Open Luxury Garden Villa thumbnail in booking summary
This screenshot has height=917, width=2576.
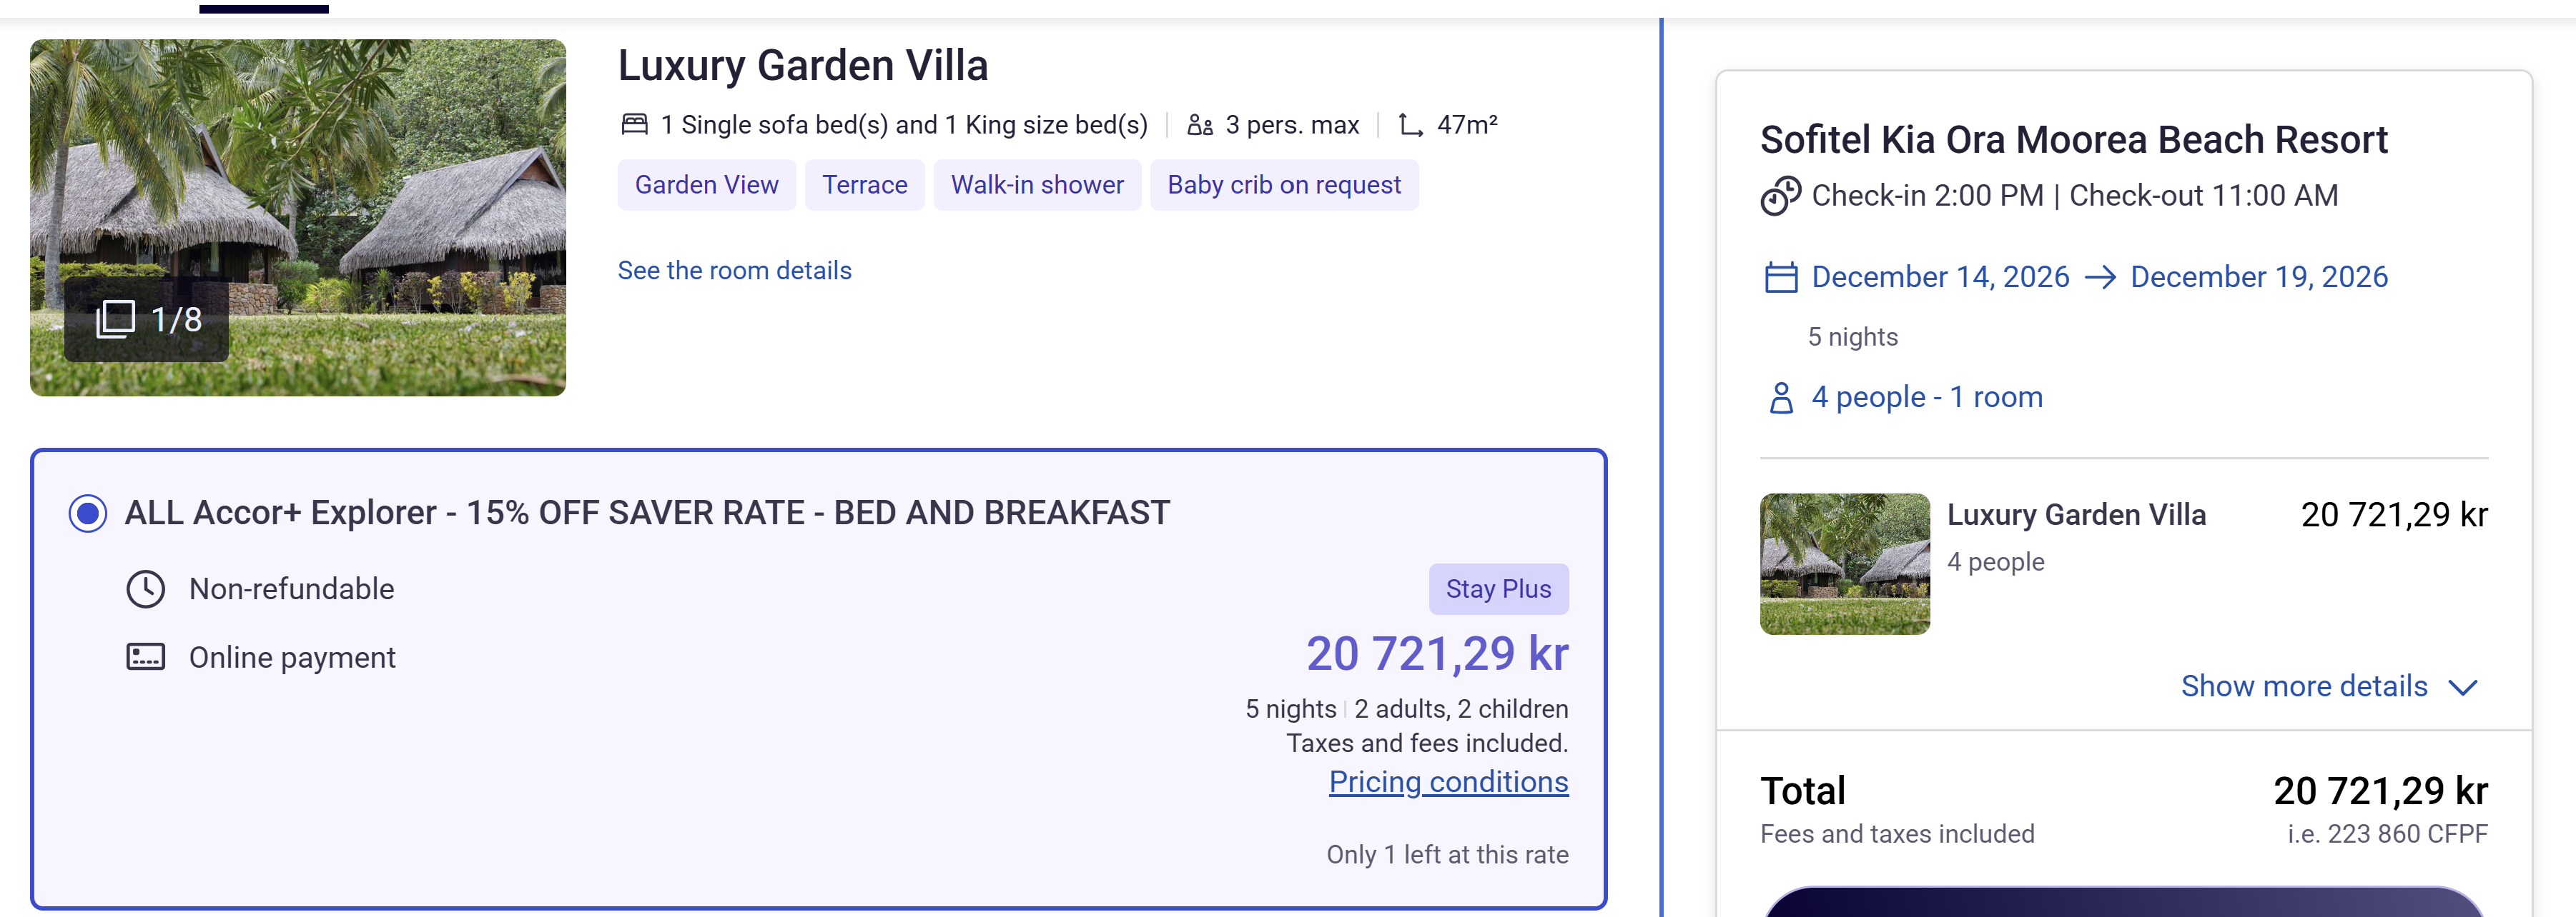pyautogui.click(x=1845, y=564)
